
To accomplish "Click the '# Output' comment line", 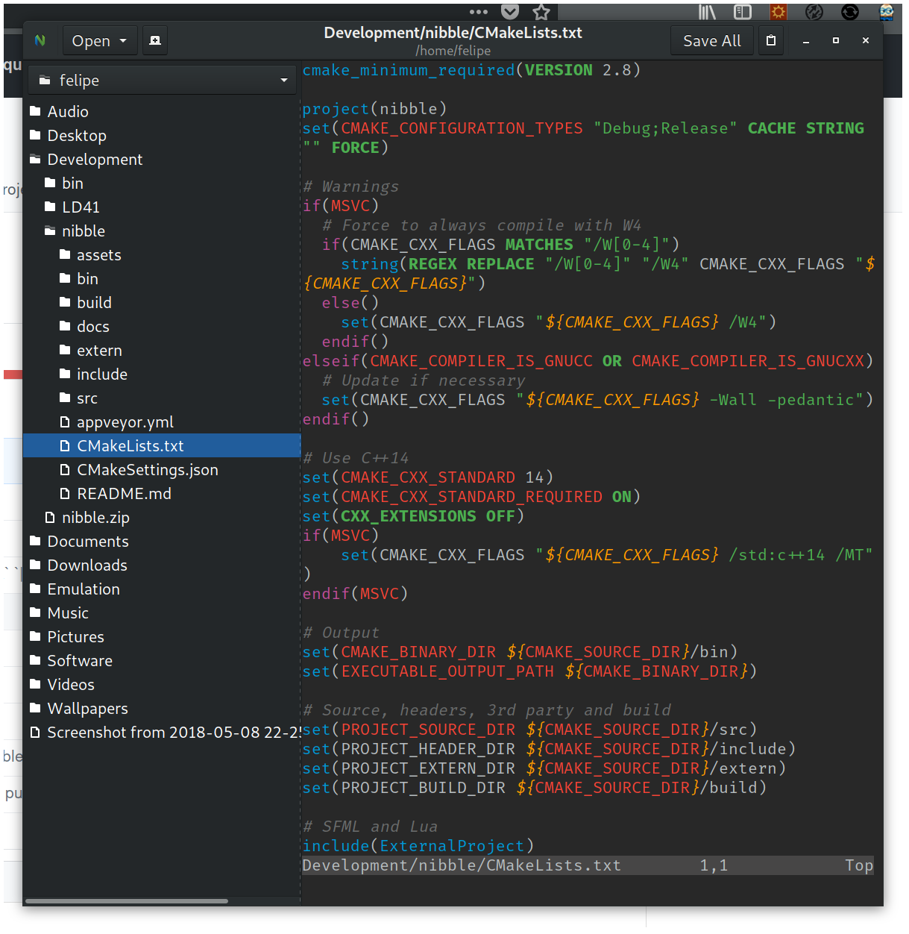I will click(341, 633).
